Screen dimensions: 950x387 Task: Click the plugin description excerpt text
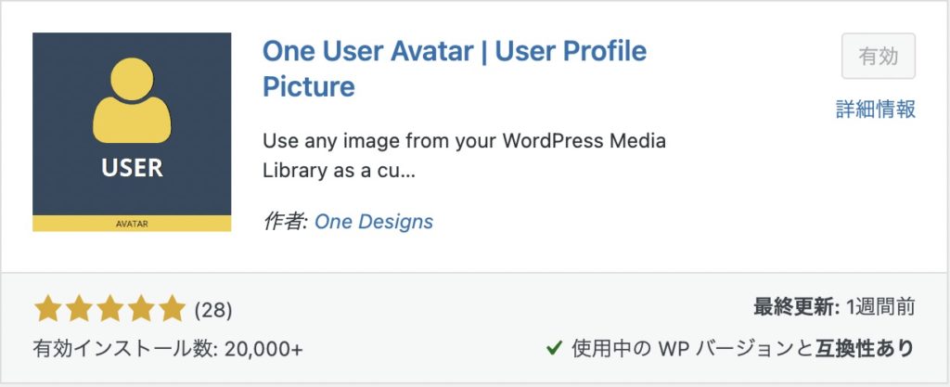pyautogui.click(x=464, y=158)
